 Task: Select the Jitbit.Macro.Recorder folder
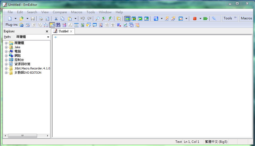click(x=32, y=68)
